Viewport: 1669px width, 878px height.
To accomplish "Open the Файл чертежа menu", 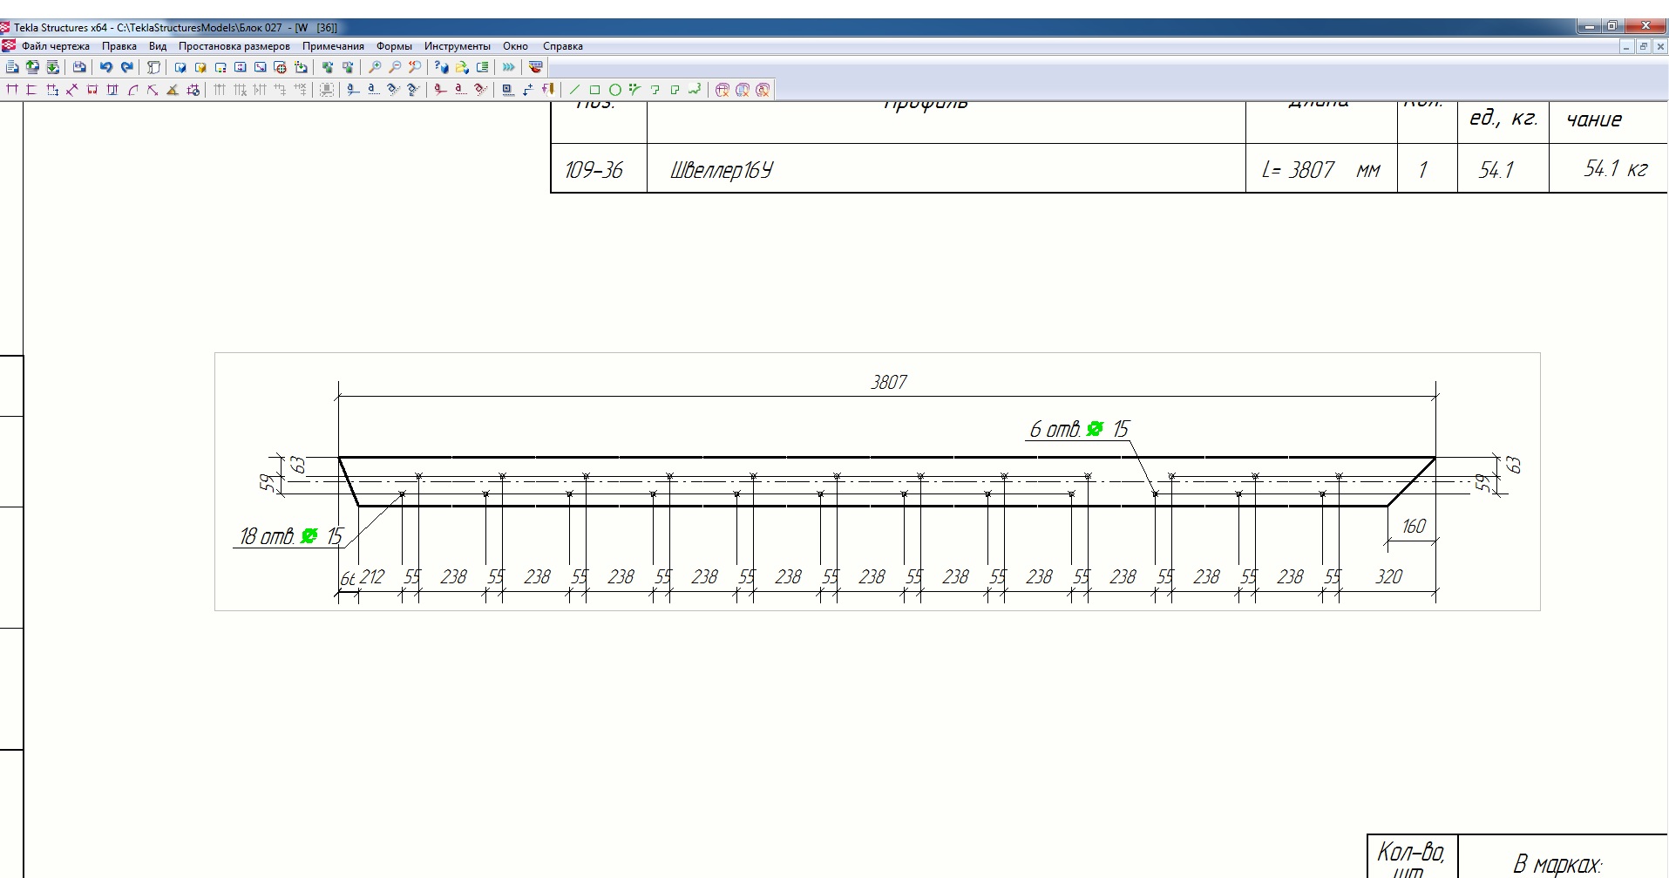I will click(55, 46).
